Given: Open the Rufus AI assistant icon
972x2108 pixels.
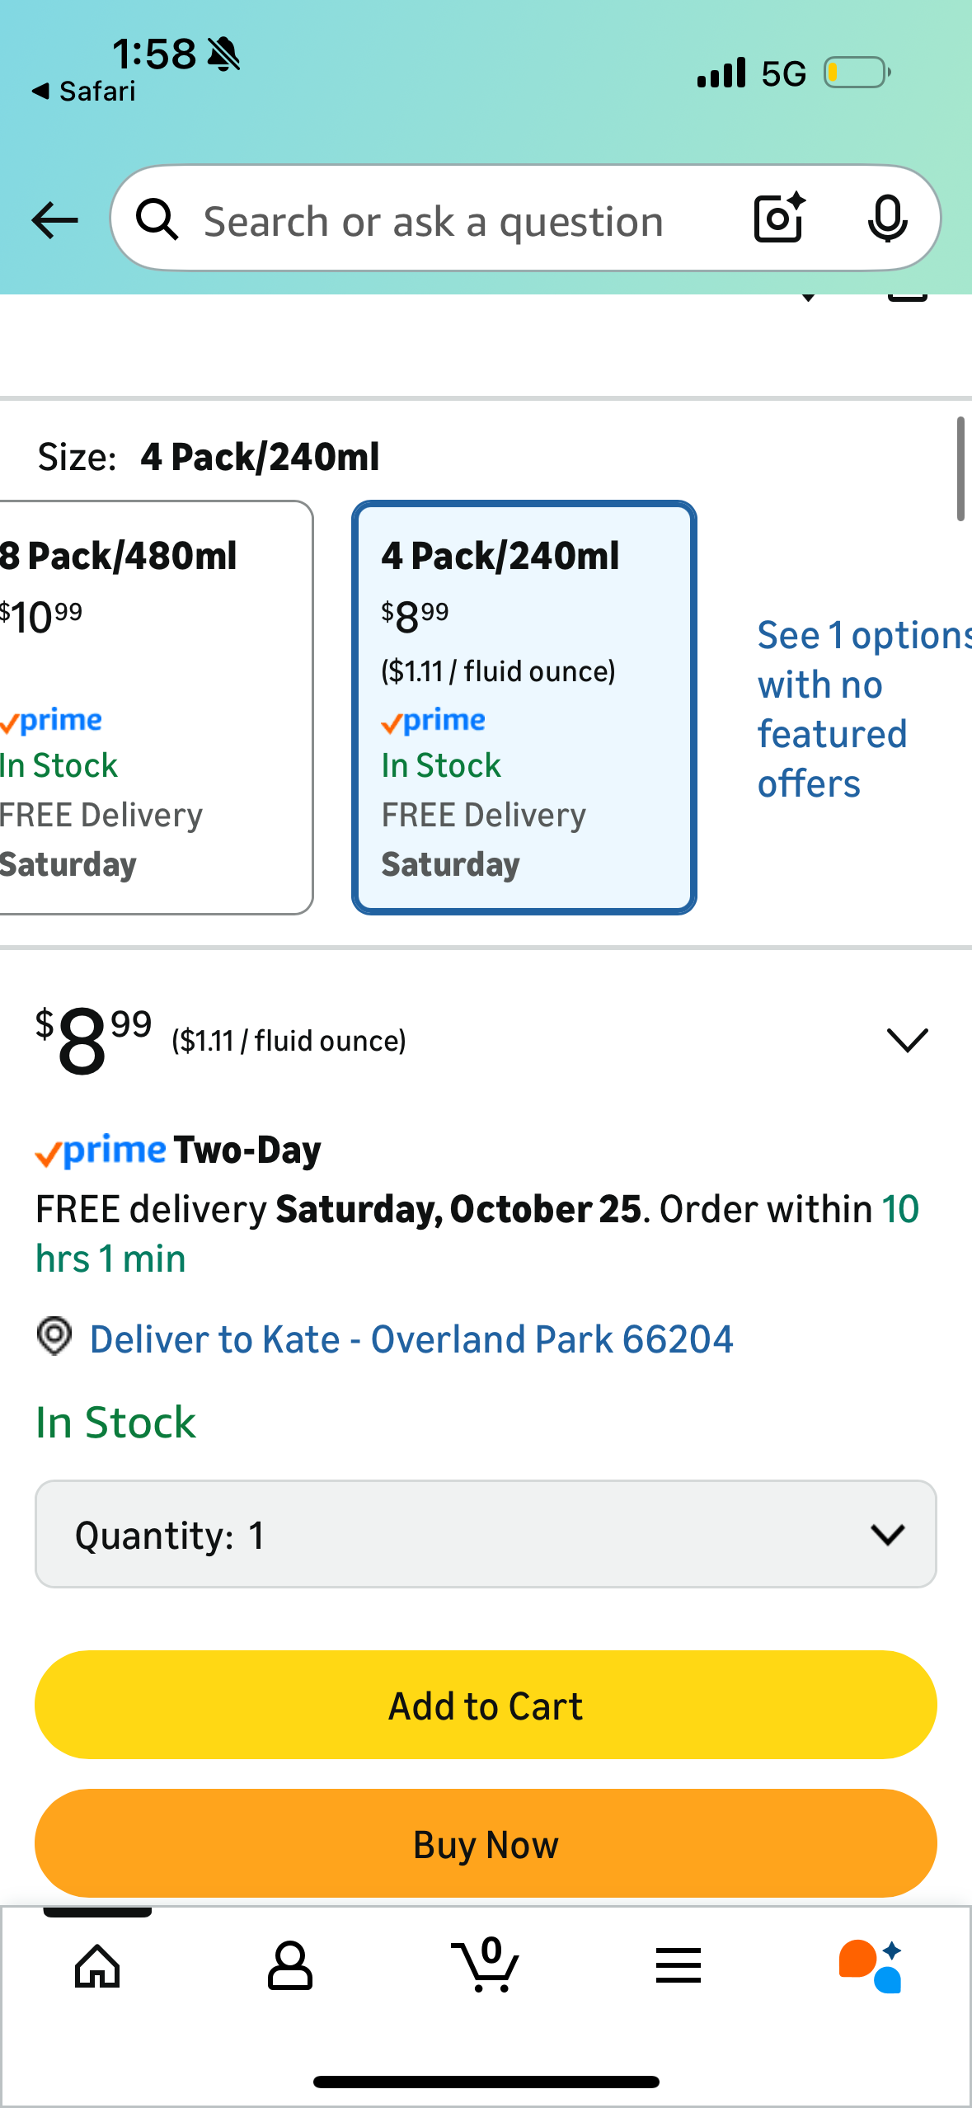Looking at the screenshot, I should (871, 1966).
